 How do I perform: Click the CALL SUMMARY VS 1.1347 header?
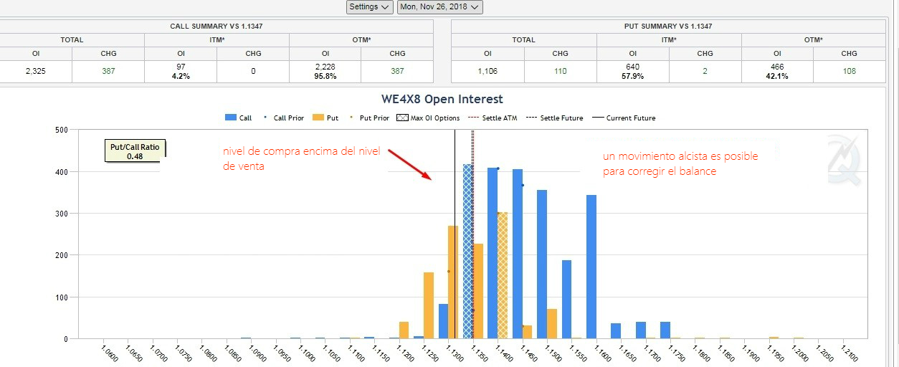pyautogui.click(x=216, y=26)
